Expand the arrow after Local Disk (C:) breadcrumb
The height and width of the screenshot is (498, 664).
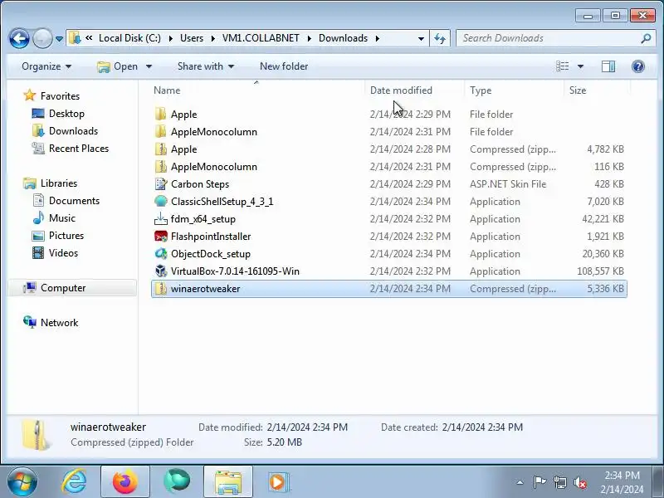coord(170,38)
